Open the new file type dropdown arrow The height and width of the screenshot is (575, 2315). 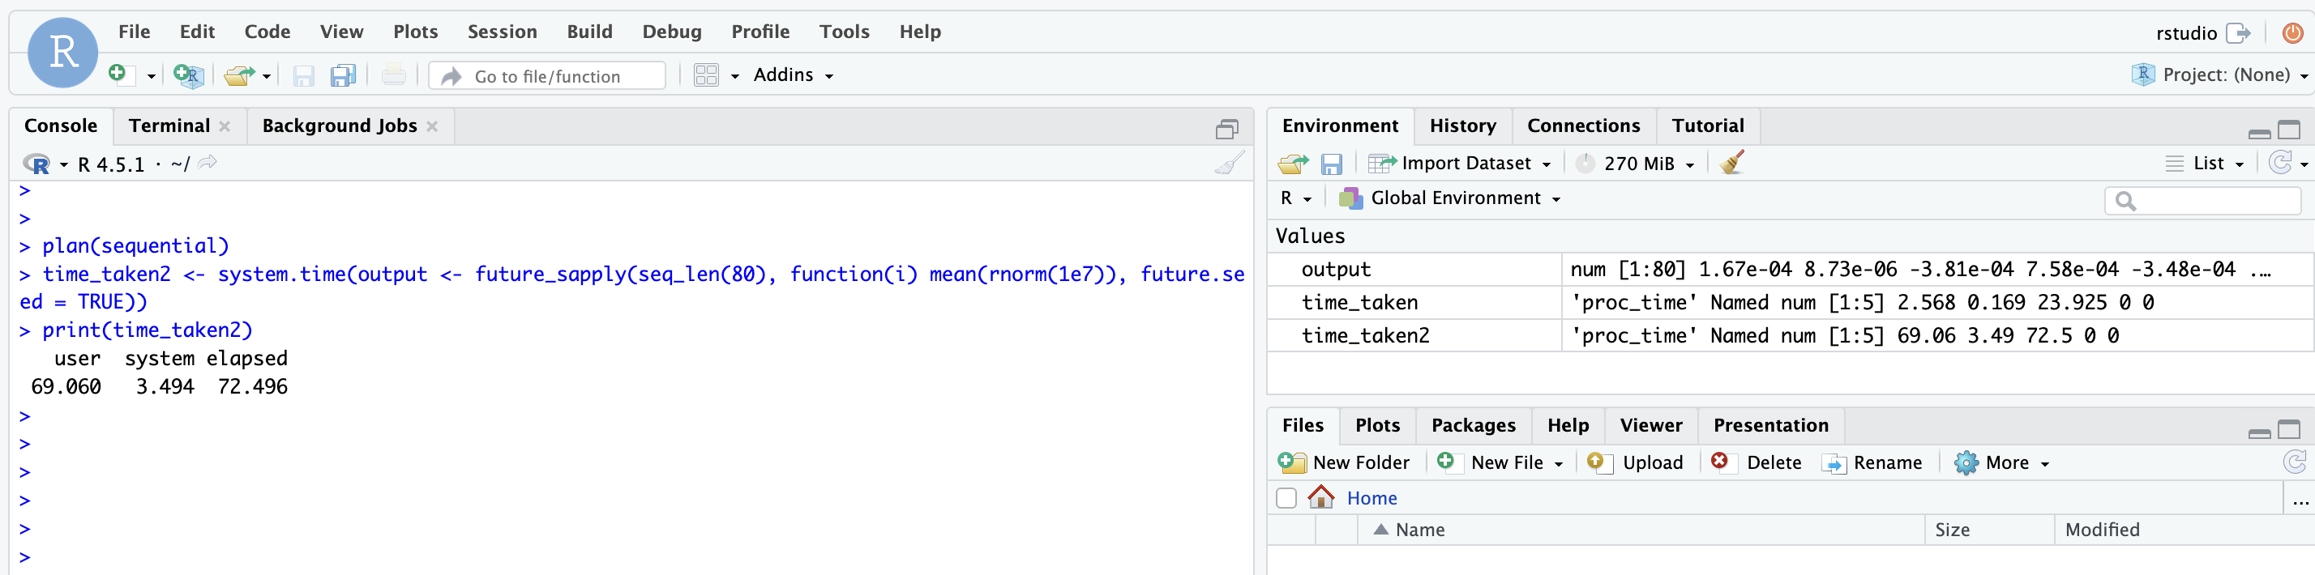click(x=151, y=76)
